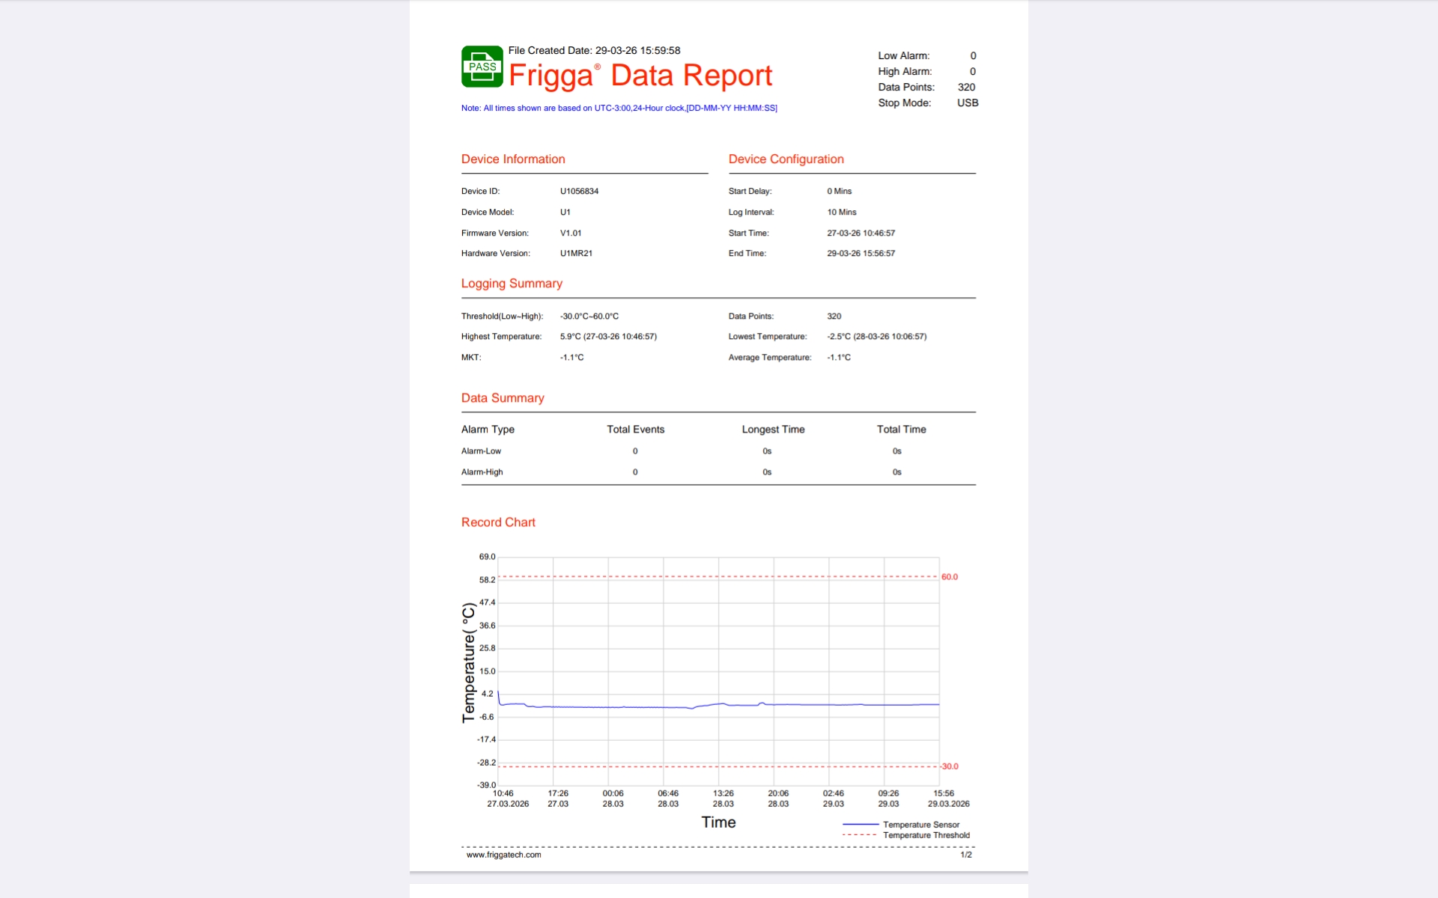Click the 60.0 high threshold label
The height and width of the screenshot is (898, 1438).
(x=949, y=577)
